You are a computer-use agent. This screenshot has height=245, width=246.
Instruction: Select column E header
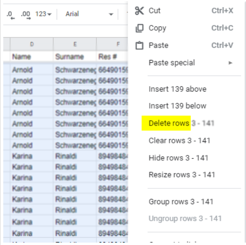point(75,44)
